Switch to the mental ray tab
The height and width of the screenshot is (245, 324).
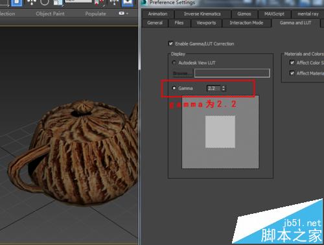(308, 14)
